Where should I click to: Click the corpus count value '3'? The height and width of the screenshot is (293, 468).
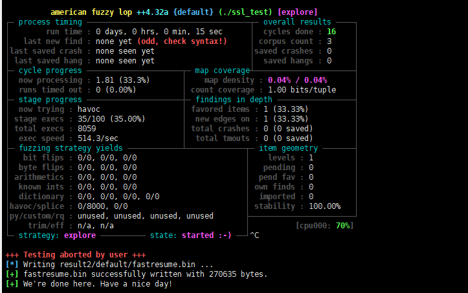point(329,41)
